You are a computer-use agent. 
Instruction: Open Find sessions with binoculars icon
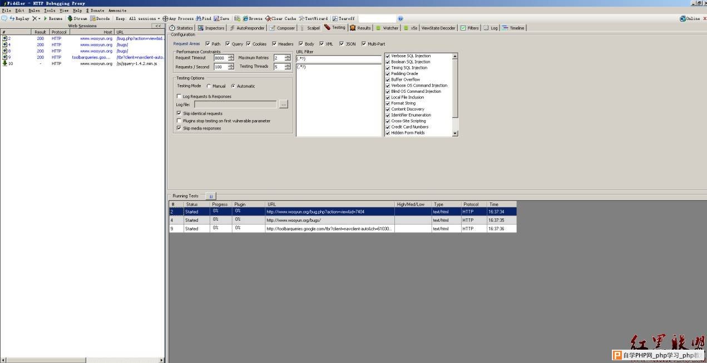coord(204,18)
